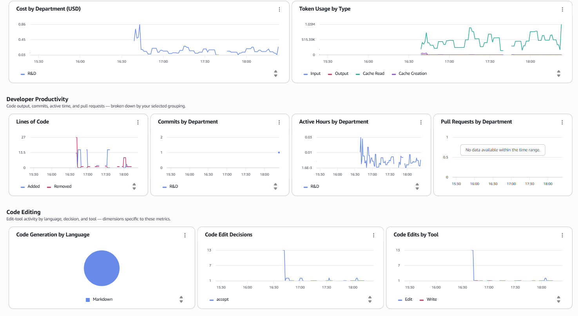
Task: Click the legend down arrow in Active Hours by Department
Action: [x=417, y=189]
